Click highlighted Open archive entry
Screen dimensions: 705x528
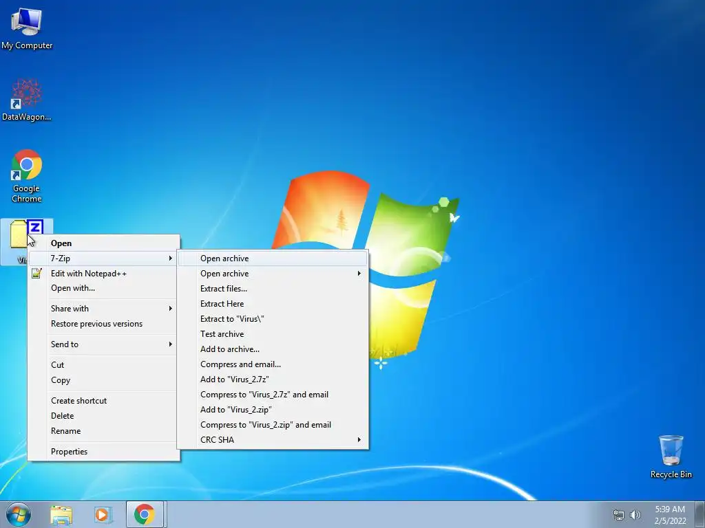(273, 258)
